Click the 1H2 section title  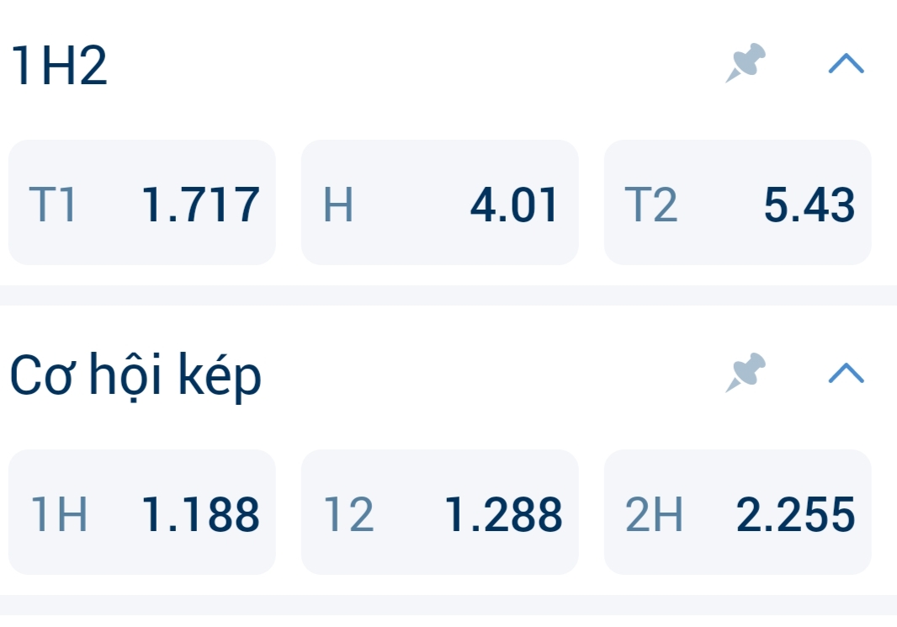pos(59,67)
